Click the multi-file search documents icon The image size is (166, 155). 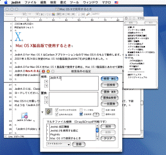pos(48,112)
